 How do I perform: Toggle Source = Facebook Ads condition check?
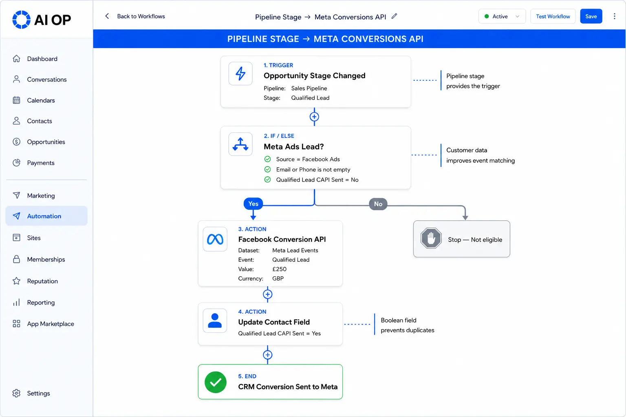point(268,159)
